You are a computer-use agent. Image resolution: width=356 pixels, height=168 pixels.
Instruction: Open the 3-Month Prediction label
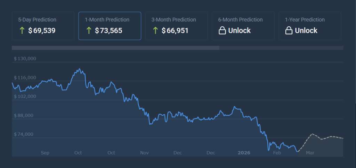tap(173, 20)
